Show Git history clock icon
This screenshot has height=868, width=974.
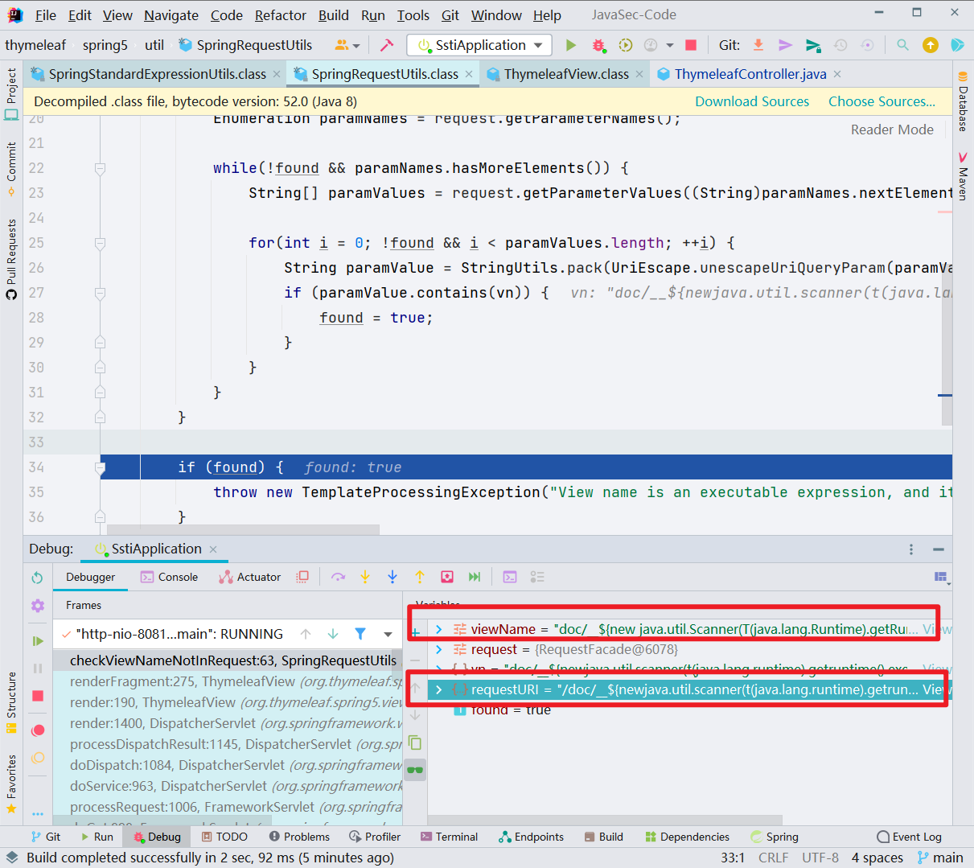tap(840, 45)
